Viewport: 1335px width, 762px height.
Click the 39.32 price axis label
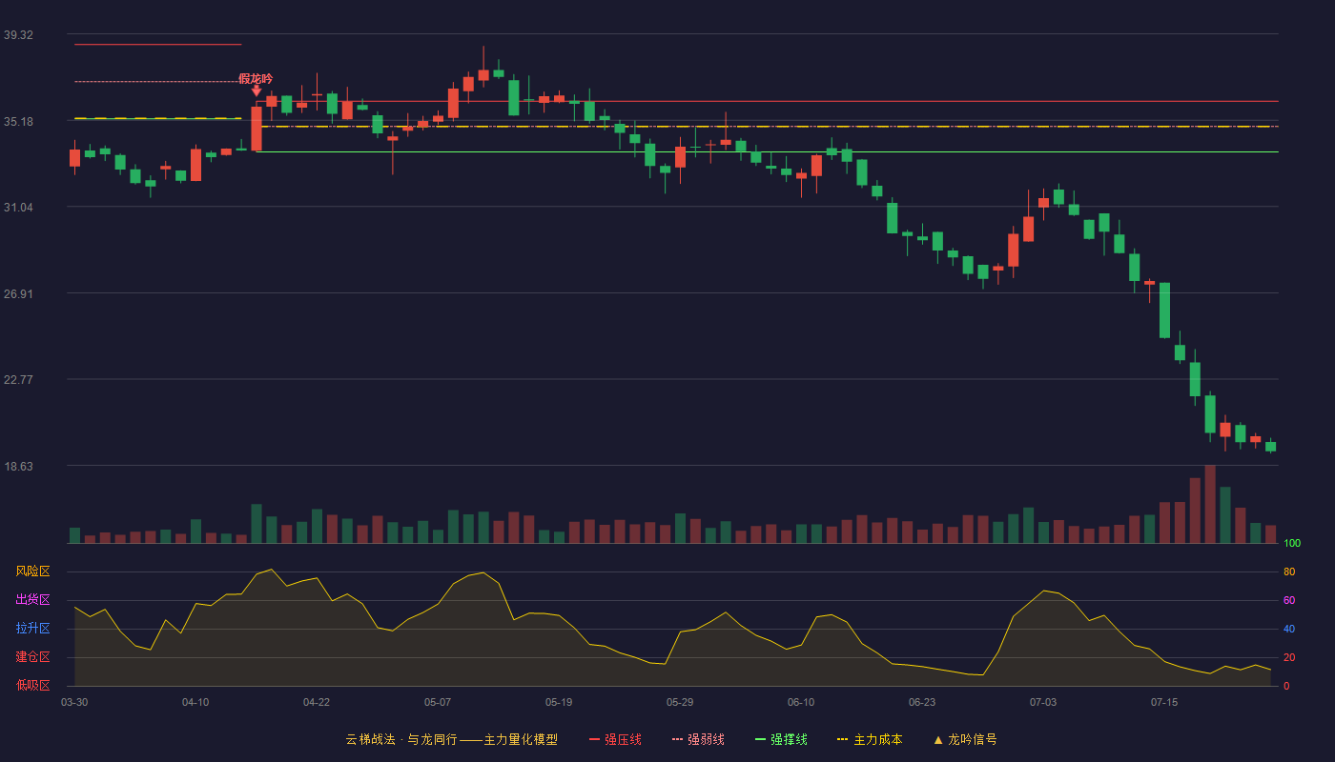18,34
